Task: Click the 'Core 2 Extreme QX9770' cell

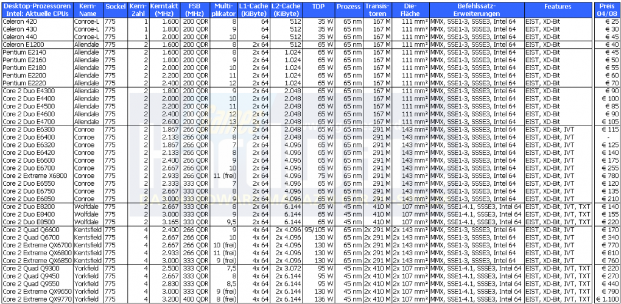Action: point(38,299)
